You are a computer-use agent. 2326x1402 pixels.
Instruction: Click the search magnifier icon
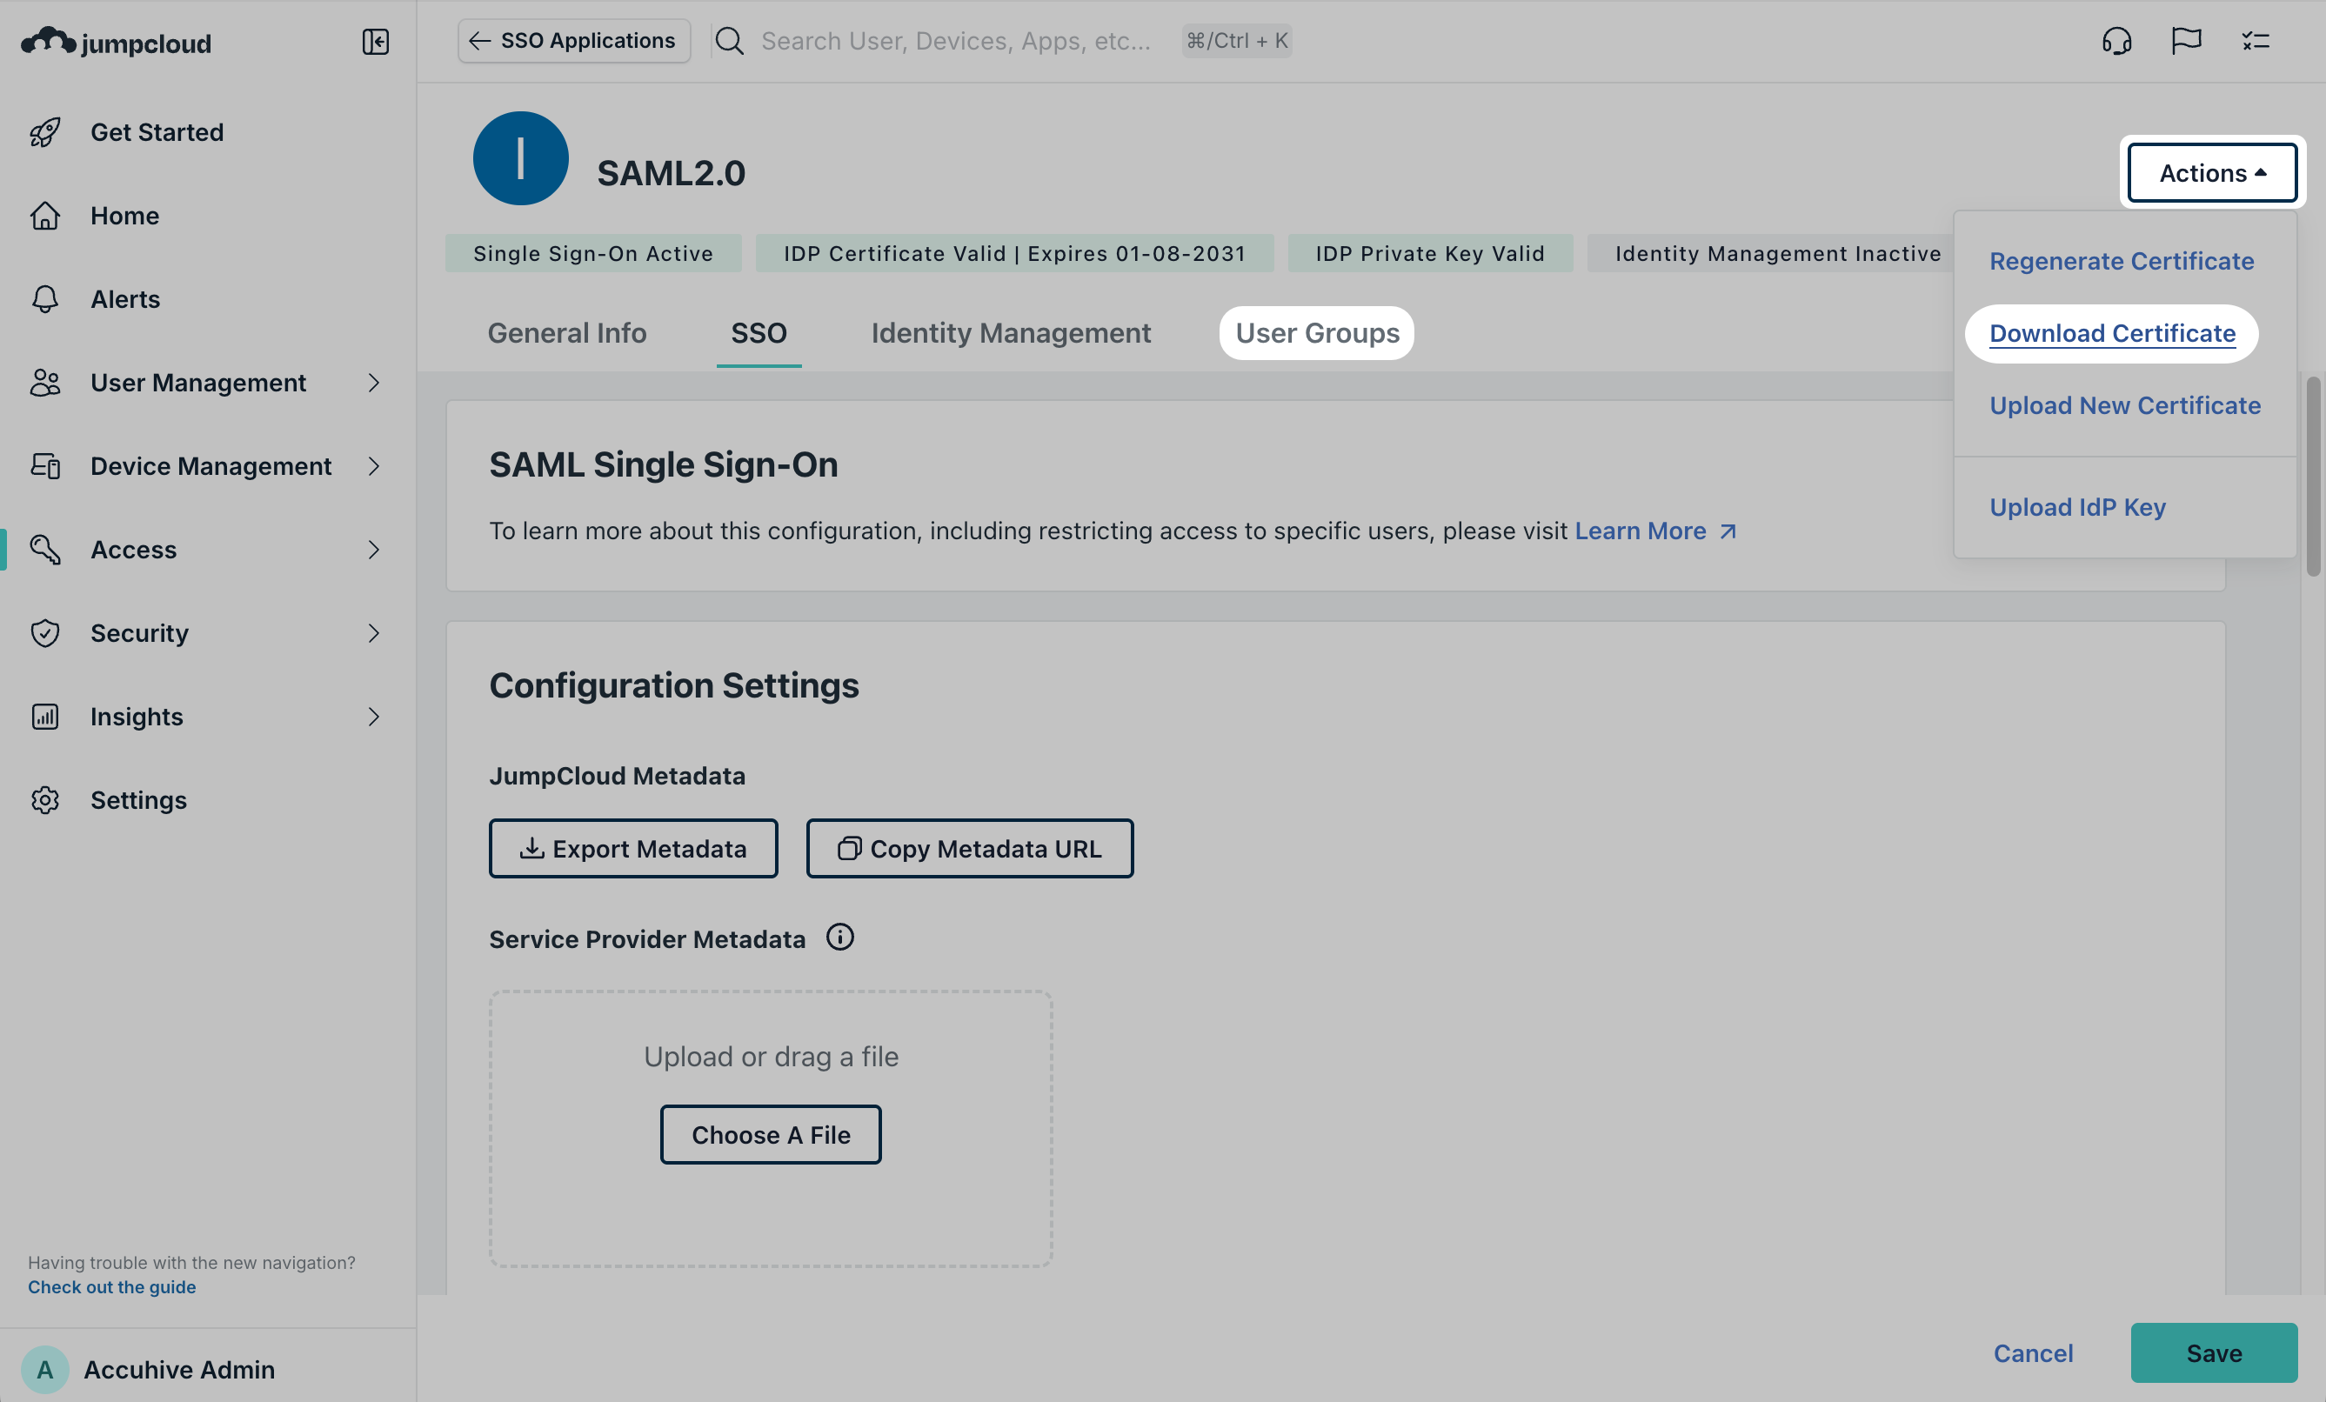[x=729, y=41]
